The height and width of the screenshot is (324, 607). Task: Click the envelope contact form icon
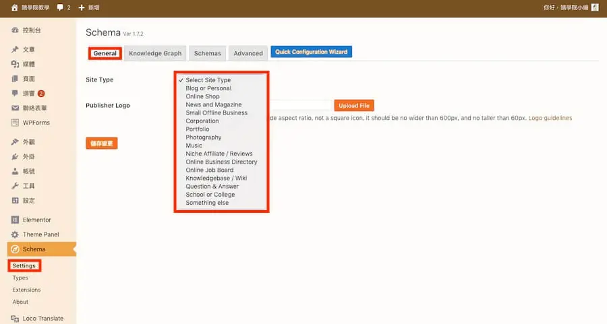15,108
